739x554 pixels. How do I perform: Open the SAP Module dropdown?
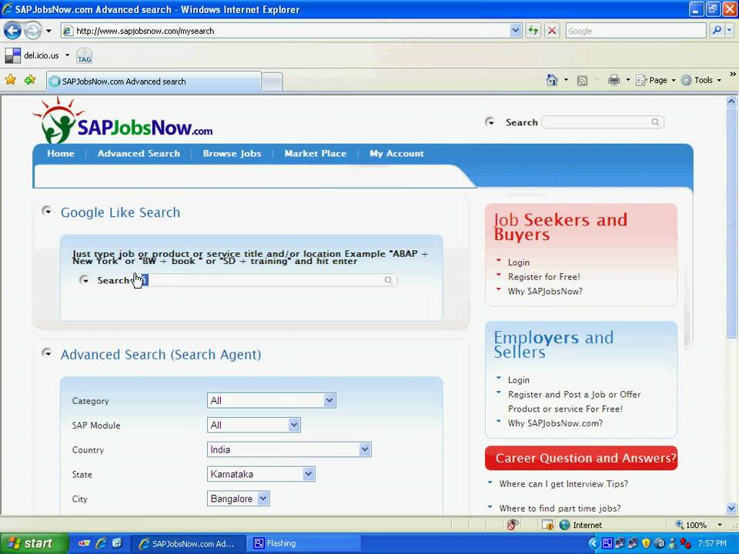click(253, 425)
